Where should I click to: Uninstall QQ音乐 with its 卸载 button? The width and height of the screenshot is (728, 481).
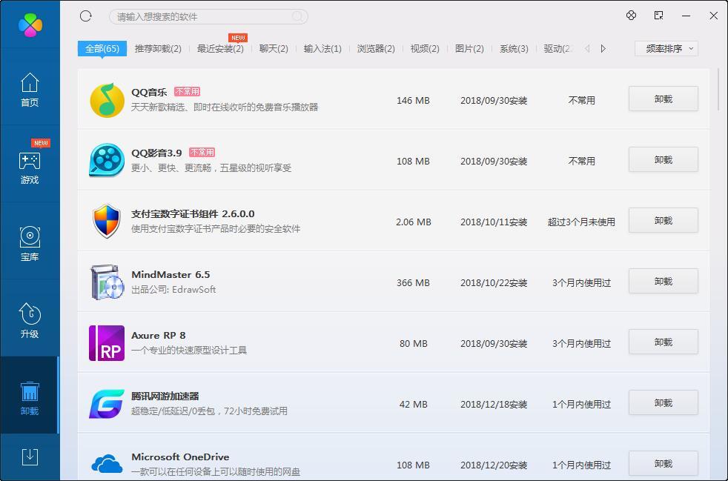coord(663,98)
